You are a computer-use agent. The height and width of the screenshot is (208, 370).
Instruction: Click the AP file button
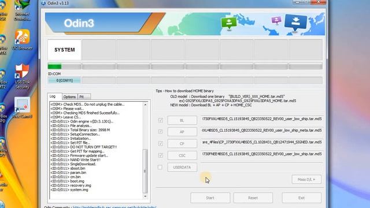[x=182, y=132]
